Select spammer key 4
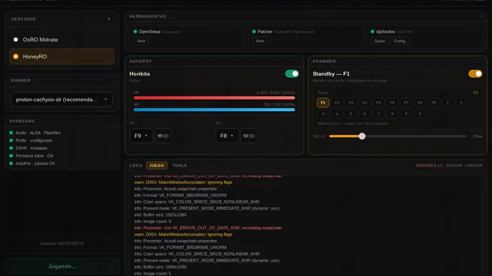The width and height of the screenshot is (492, 276). 336,114
